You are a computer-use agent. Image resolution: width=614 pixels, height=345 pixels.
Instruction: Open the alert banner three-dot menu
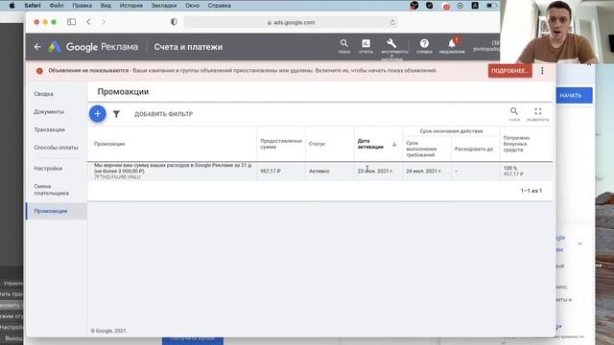542,71
